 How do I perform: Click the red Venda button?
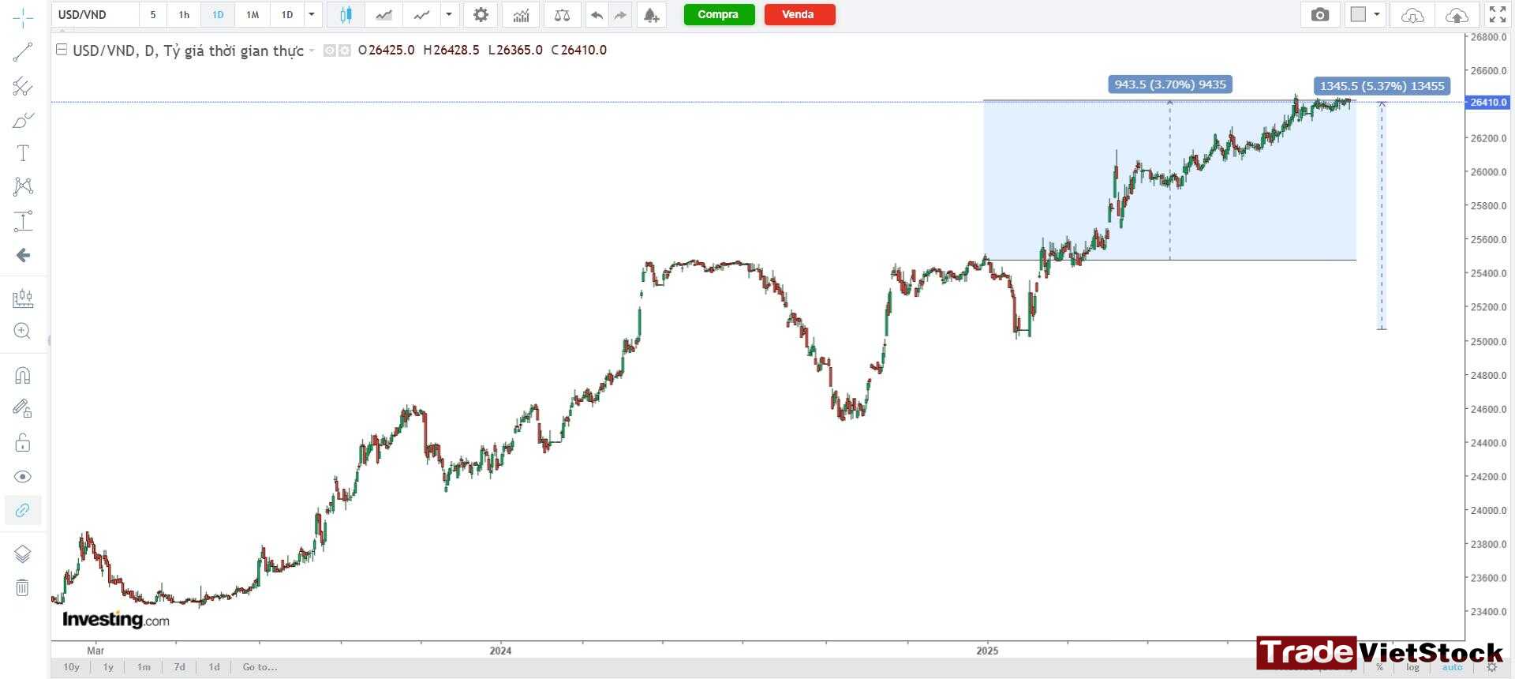[x=799, y=14]
